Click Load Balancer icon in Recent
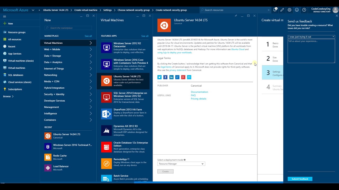 48,168
